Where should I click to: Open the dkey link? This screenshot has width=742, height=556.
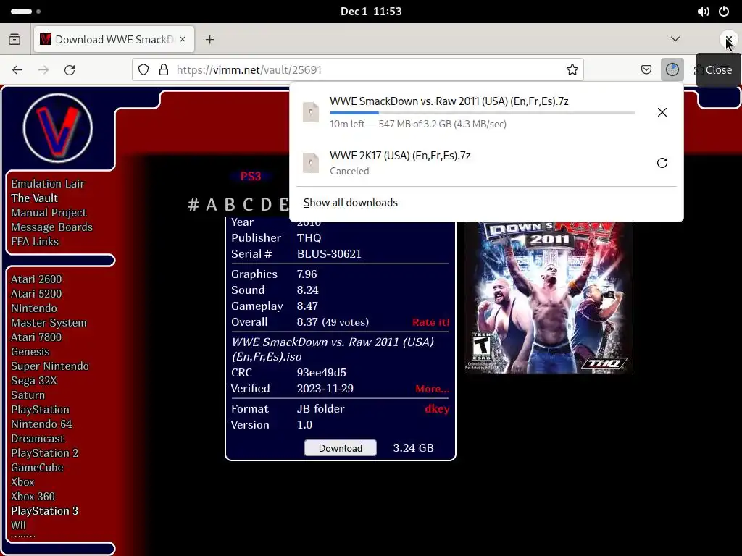[x=437, y=409]
